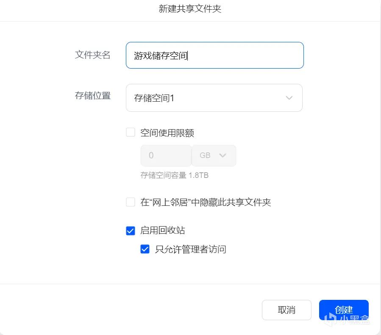Click the 在“网上邻居”中隐藏此共享文件夹 label text

pyautogui.click(x=206, y=202)
